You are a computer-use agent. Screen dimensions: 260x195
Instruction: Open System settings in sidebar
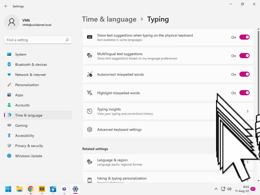point(38,54)
